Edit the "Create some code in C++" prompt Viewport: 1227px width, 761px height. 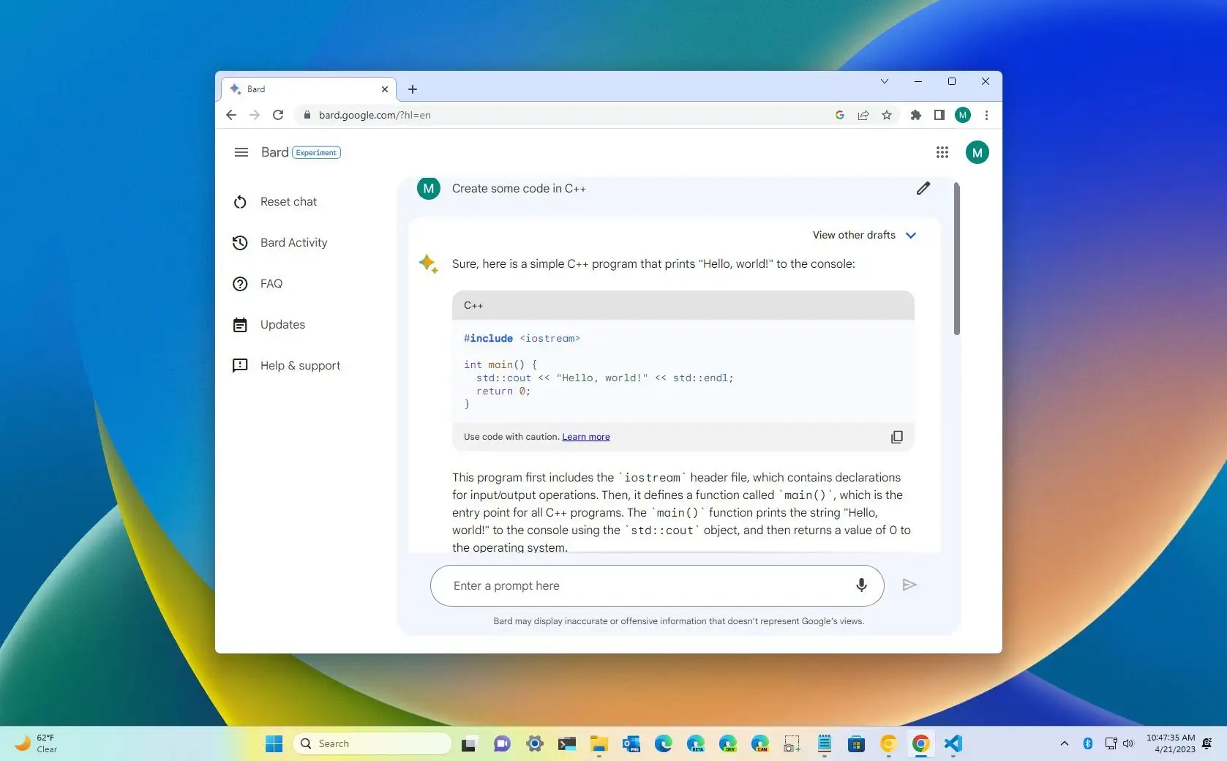[x=923, y=188]
